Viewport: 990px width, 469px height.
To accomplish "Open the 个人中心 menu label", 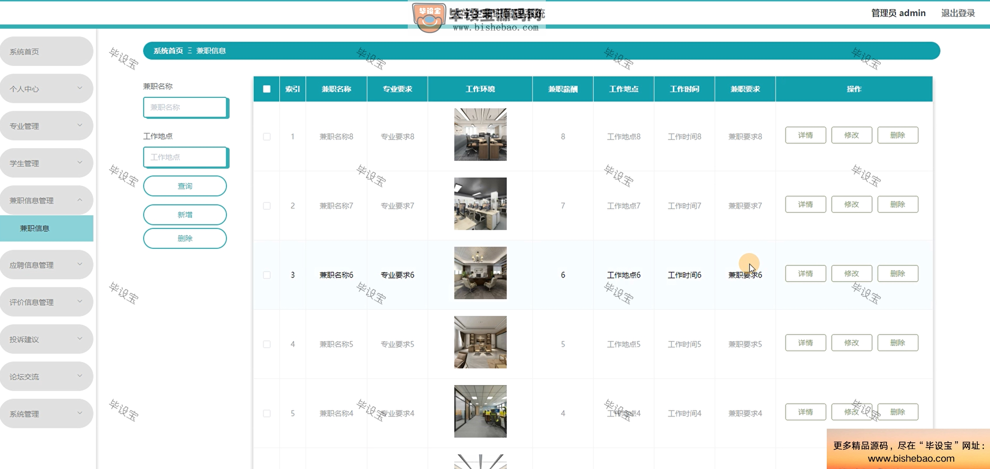I will (x=24, y=89).
